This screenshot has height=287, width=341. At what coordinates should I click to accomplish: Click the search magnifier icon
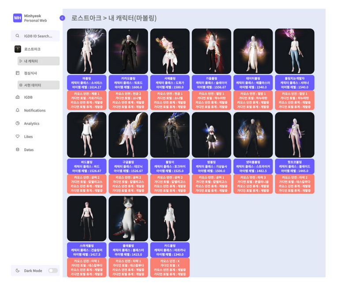(17, 36)
